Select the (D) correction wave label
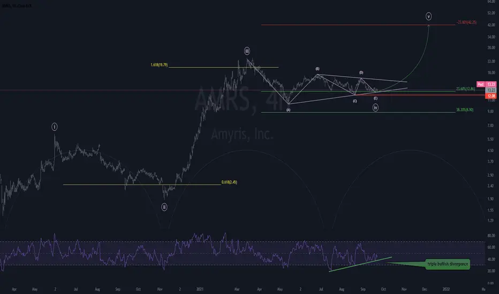The width and height of the screenshot is (499, 294). click(361, 73)
